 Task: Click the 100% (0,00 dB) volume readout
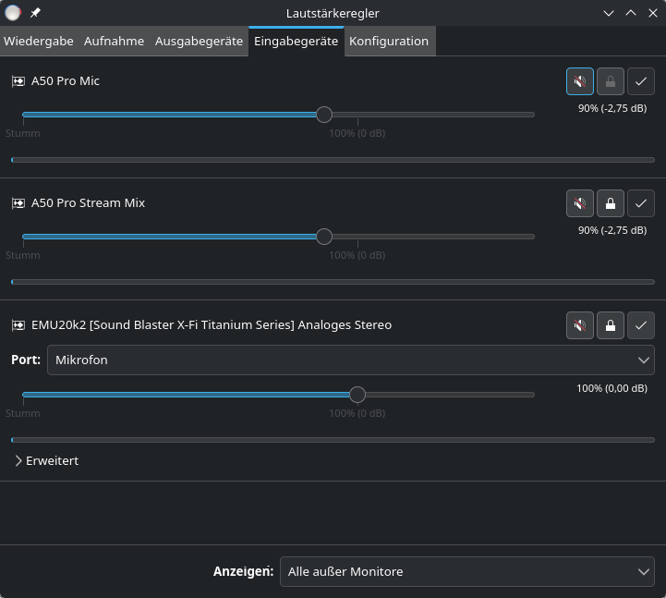612,388
